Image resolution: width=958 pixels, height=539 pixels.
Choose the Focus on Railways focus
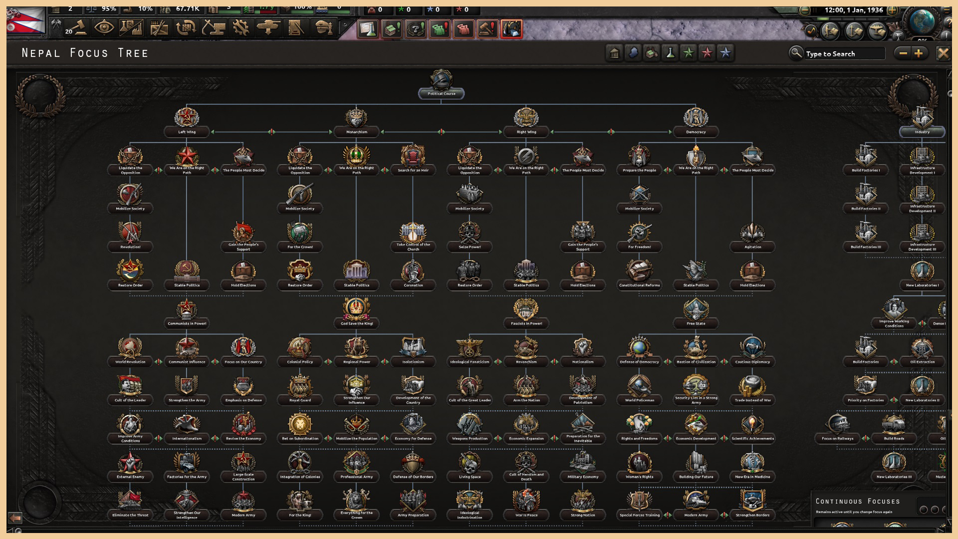[837, 429]
